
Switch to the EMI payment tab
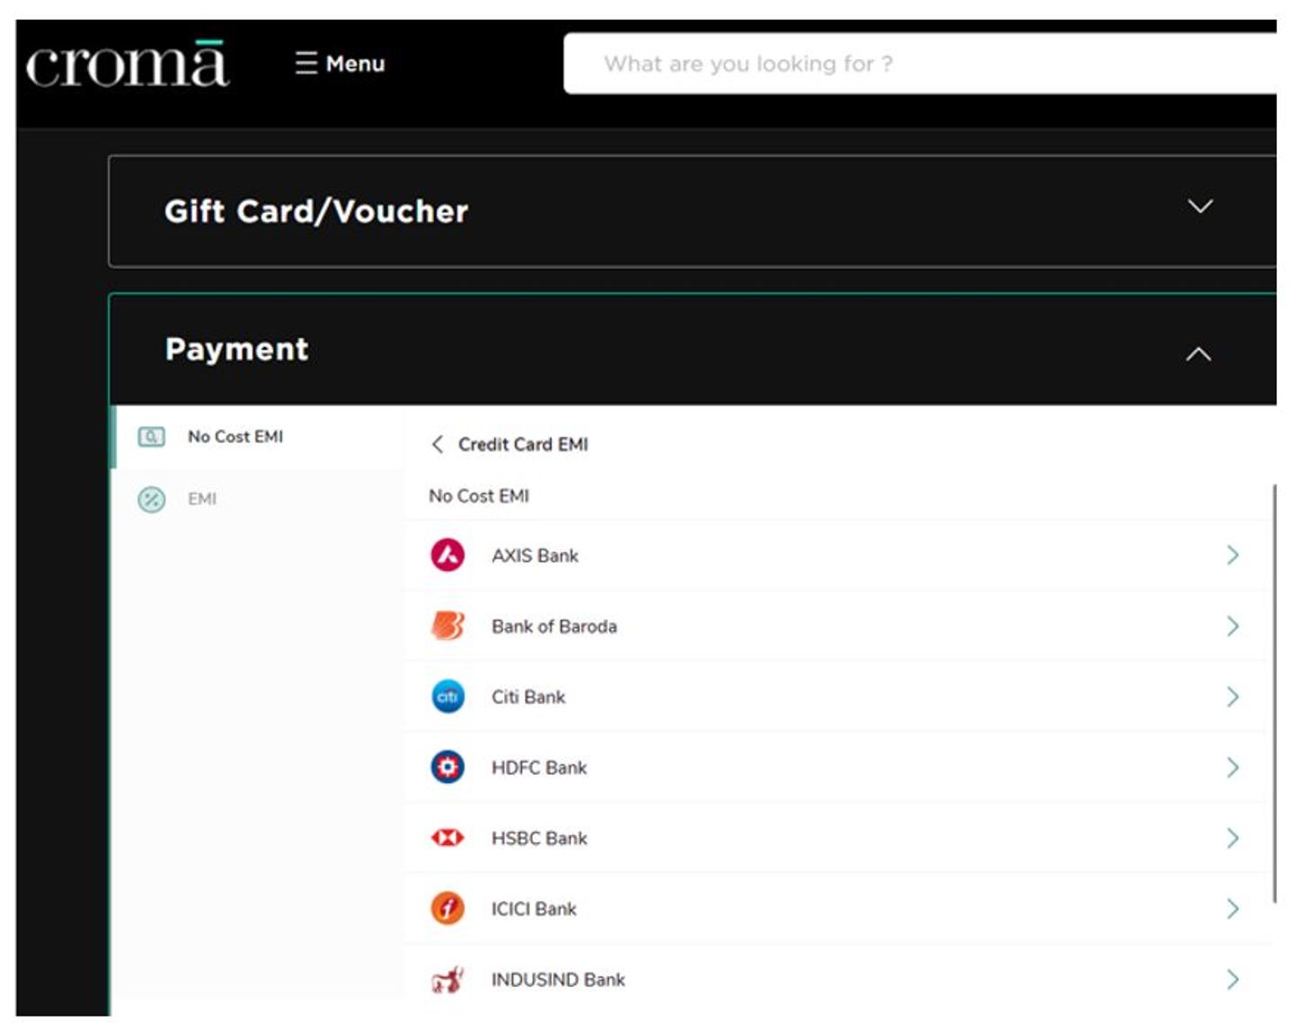(202, 499)
